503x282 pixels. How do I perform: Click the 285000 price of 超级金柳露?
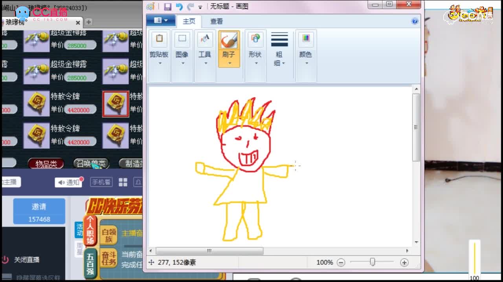(x=80, y=78)
